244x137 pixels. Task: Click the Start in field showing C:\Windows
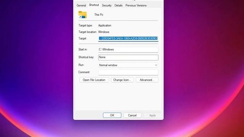coord(128,49)
